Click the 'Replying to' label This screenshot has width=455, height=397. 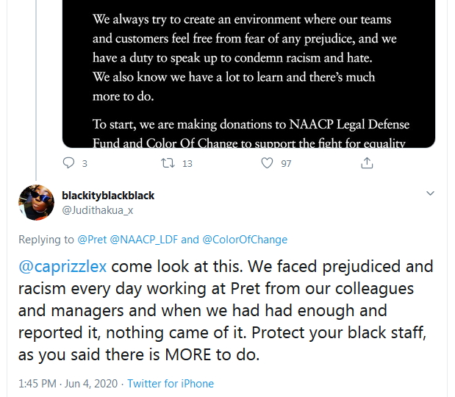point(46,240)
